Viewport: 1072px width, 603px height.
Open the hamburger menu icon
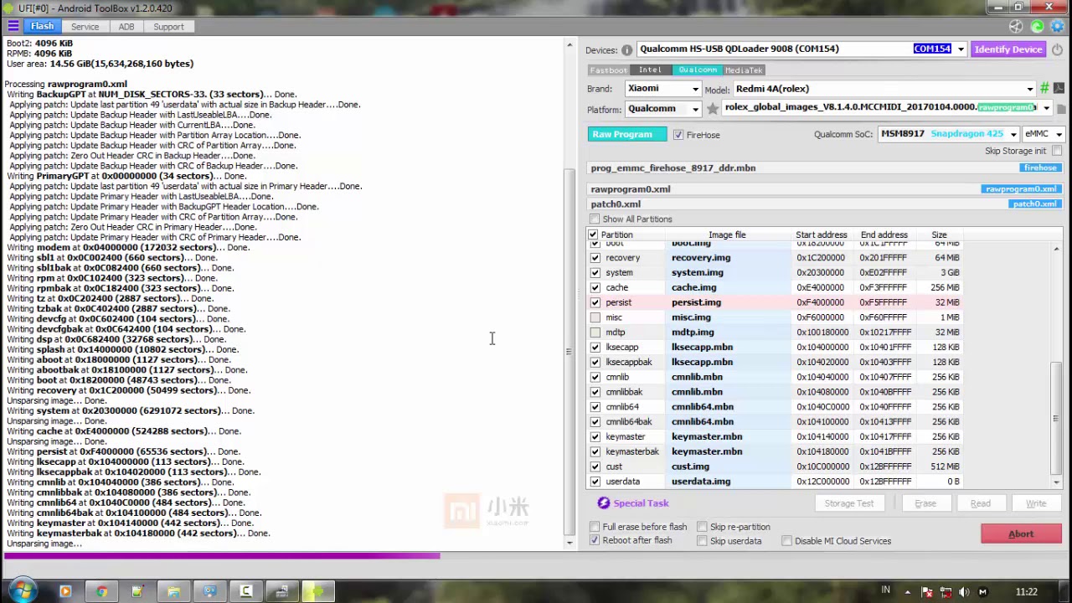13,27
